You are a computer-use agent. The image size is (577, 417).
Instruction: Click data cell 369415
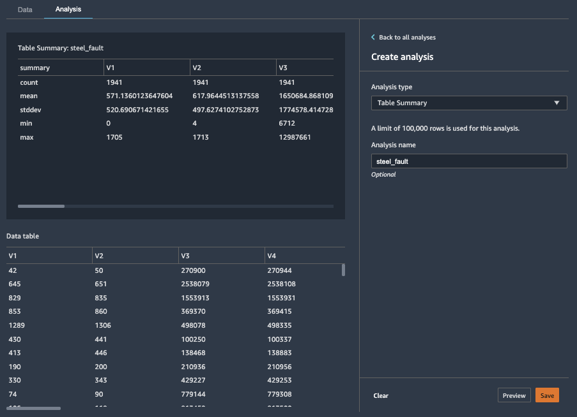coord(279,312)
